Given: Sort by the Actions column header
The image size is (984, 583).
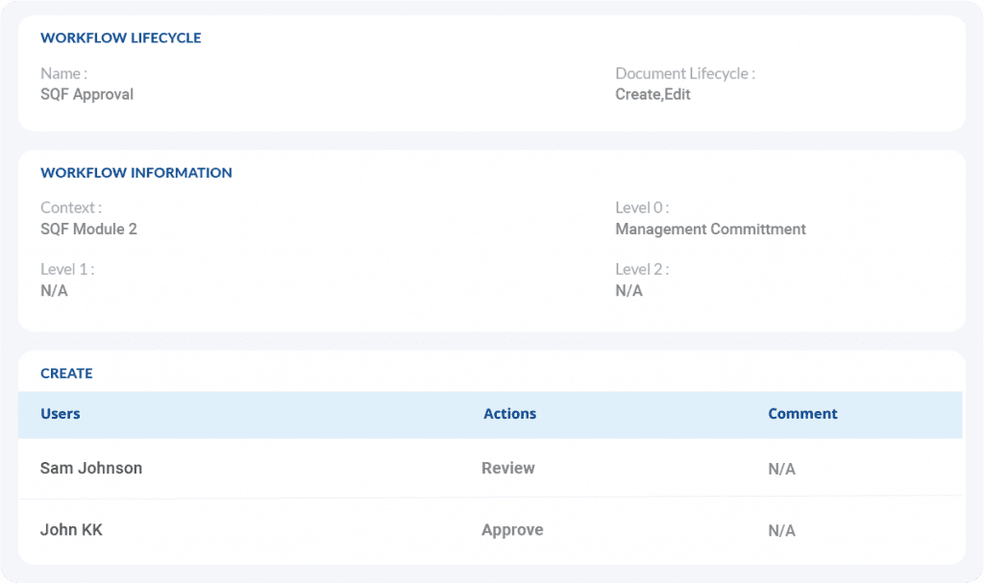Looking at the screenshot, I should (x=509, y=414).
